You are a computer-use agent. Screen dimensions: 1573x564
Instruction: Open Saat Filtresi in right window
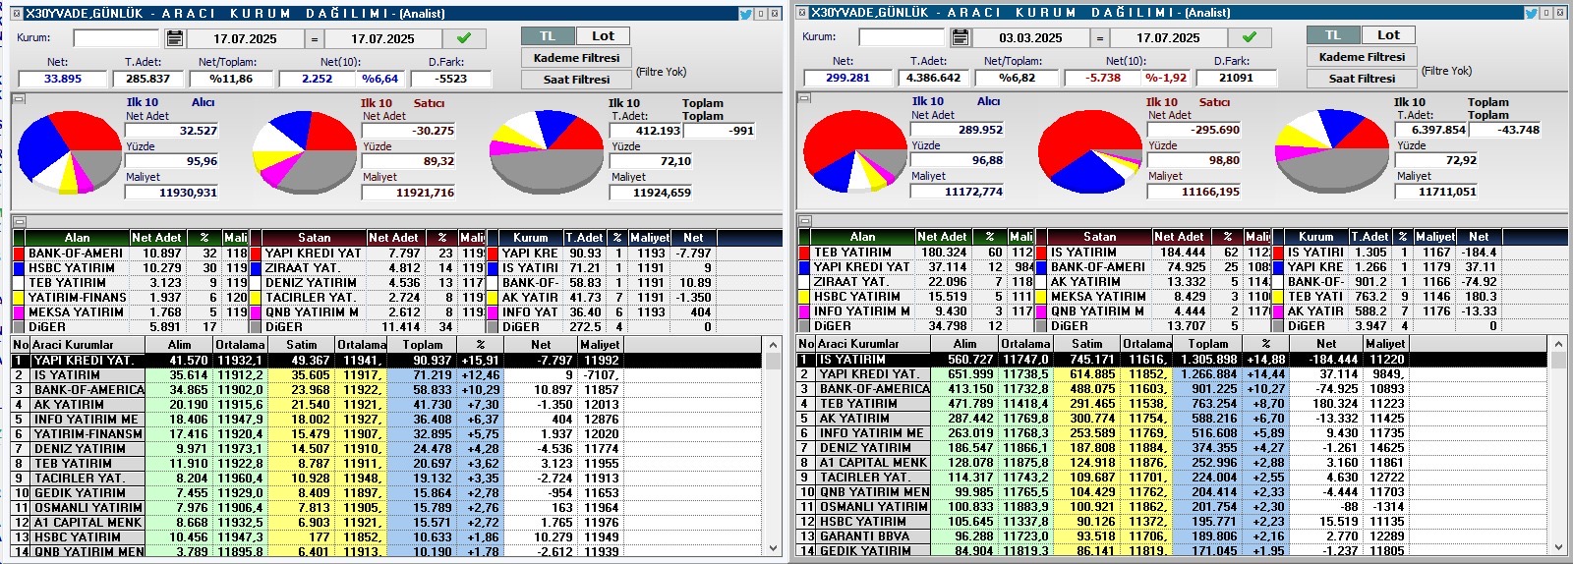click(1362, 79)
